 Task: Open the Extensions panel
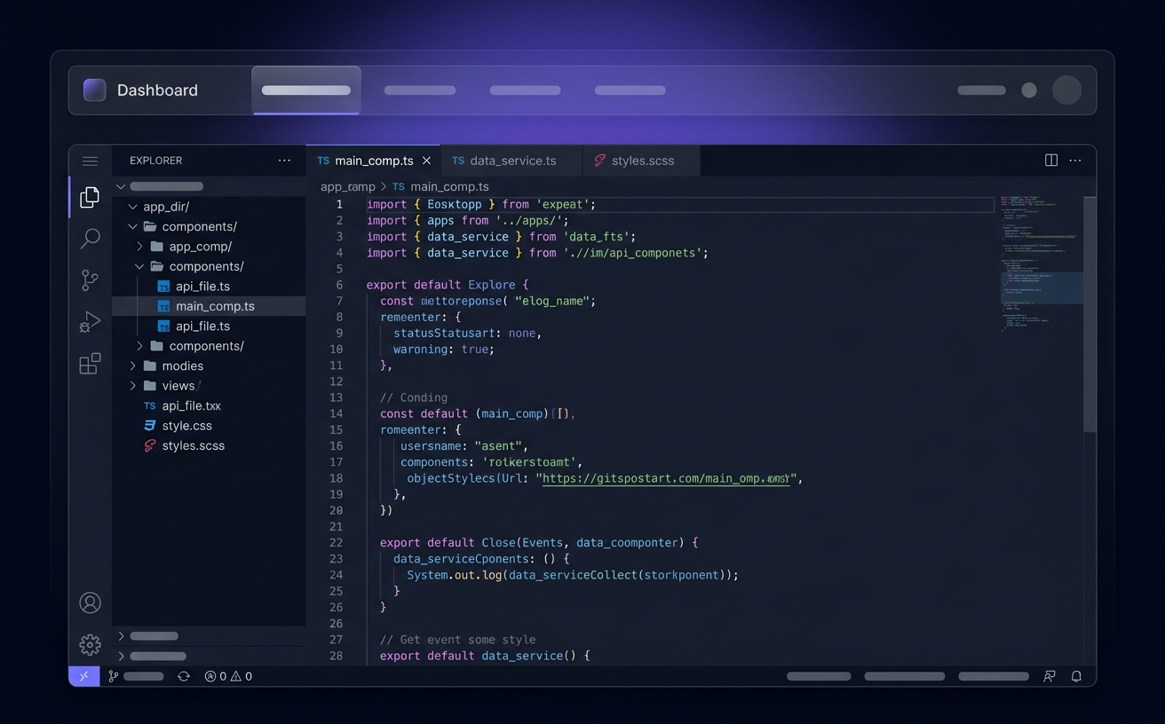(x=90, y=363)
